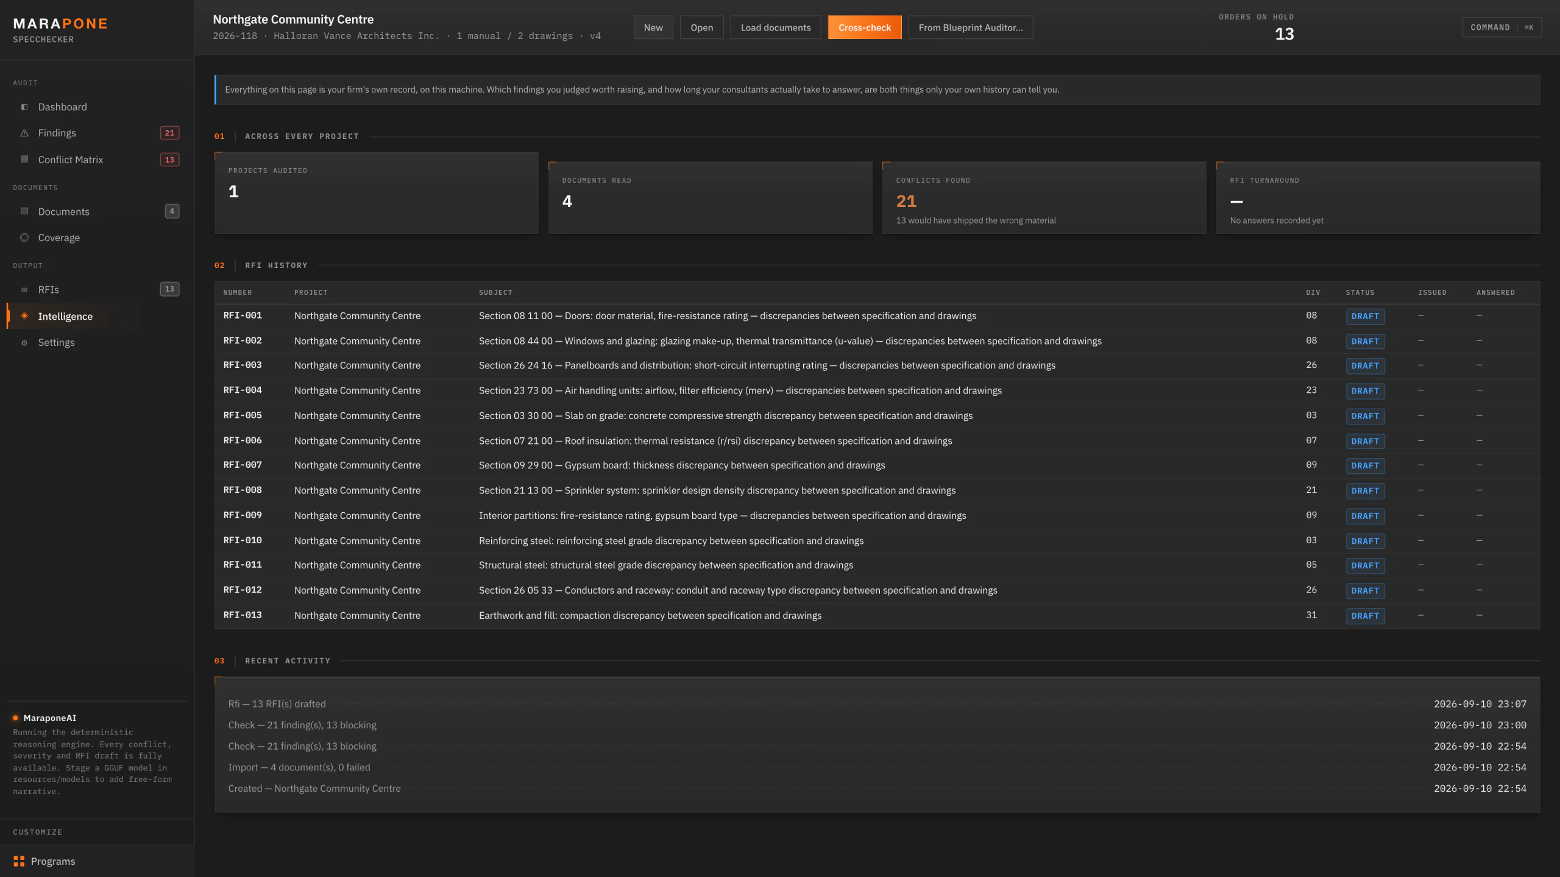Select the Projects Audited card
This screenshot has height=877, width=1560.
(x=377, y=193)
